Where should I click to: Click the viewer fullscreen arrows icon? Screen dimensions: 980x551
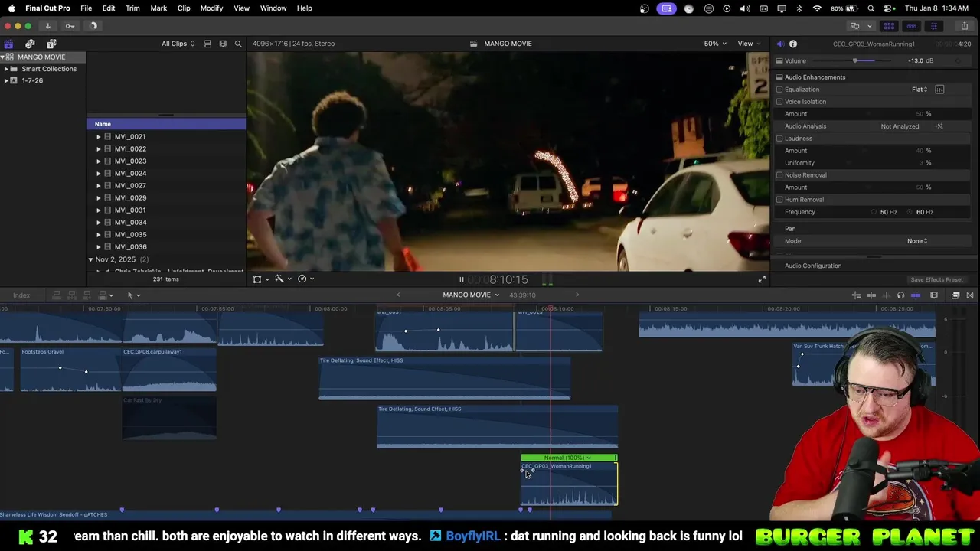coord(762,279)
